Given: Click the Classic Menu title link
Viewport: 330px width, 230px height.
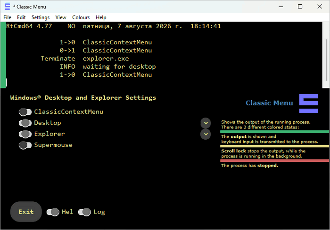Looking at the screenshot, I should click(x=269, y=103).
